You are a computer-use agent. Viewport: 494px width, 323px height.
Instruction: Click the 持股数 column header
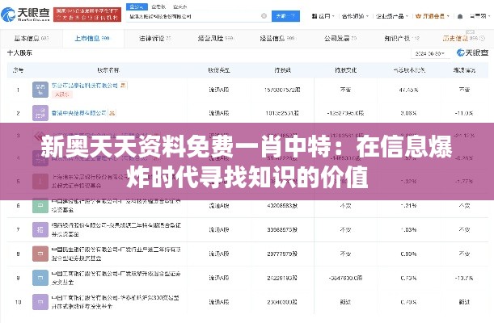[x=282, y=69]
